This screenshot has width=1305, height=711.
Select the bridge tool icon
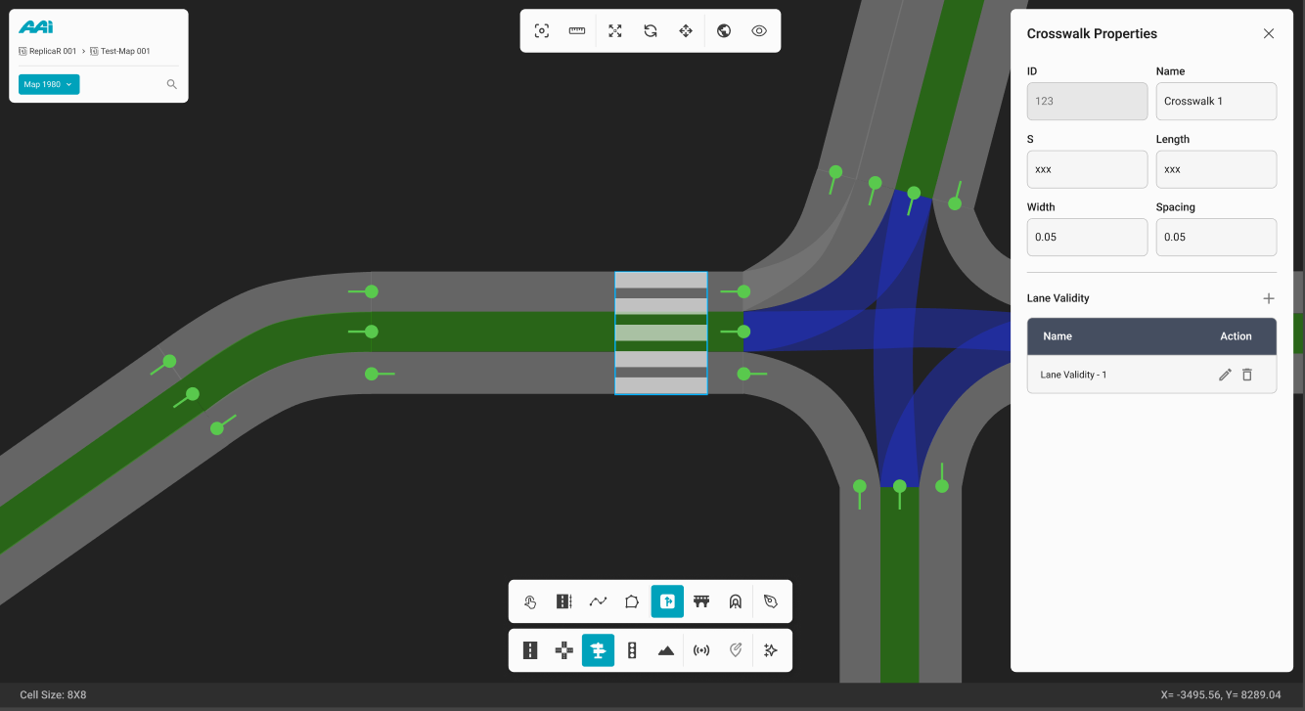(x=701, y=601)
